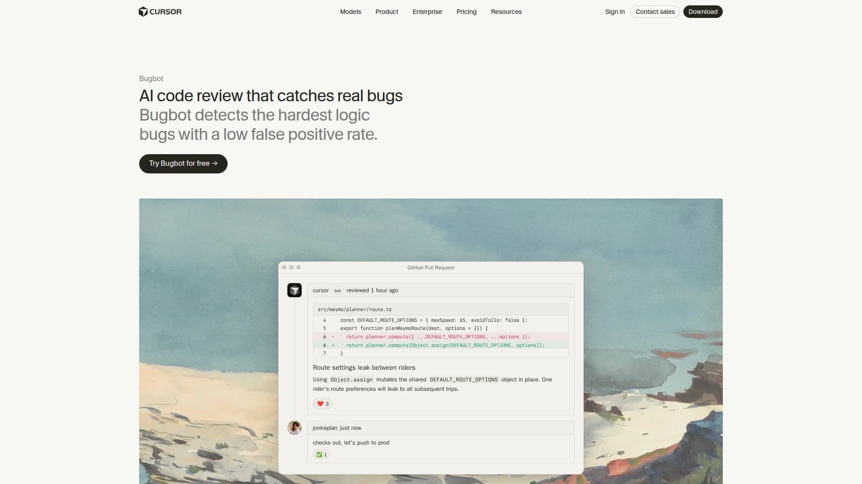Click Try Bugbot for free button
The width and height of the screenshot is (862, 484).
183,164
